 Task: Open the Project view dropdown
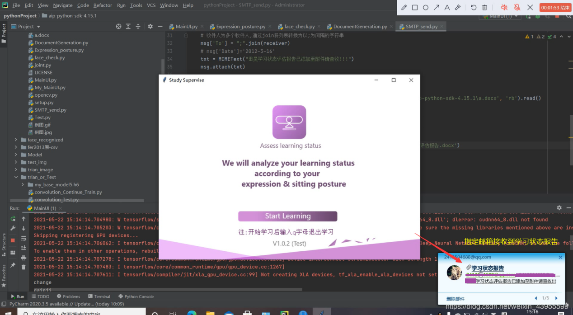click(x=26, y=26)
